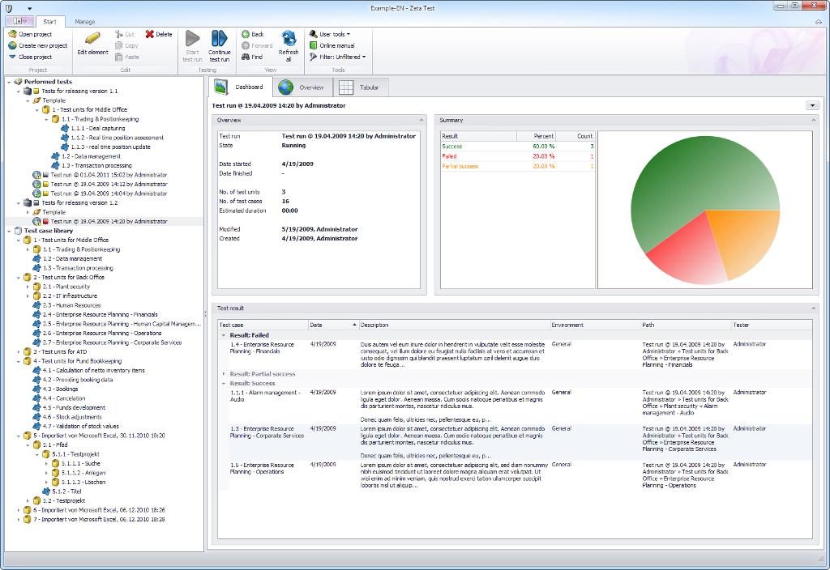Switch to the Manage ribbon tab
The image size is (830, 570).
click(x=84, y=22)
